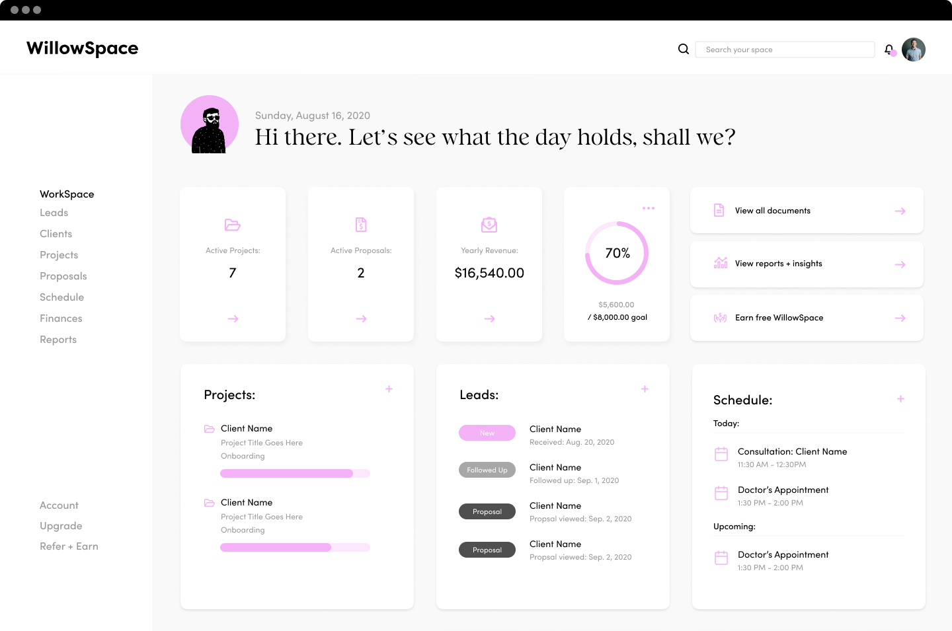Click the calendar icon next to Doctor's Appointment
Screen dimensions: 952x631
point(721,493)
